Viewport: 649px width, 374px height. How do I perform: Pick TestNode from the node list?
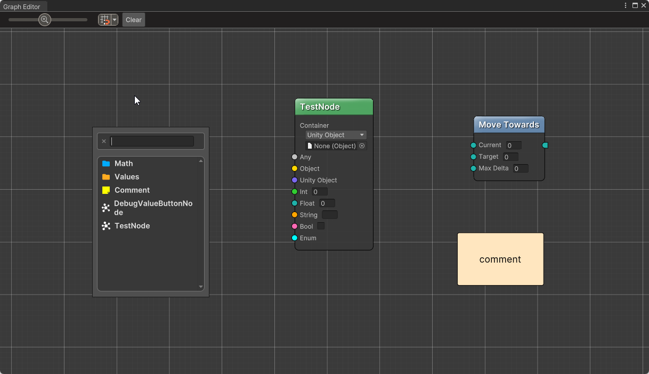132,226
